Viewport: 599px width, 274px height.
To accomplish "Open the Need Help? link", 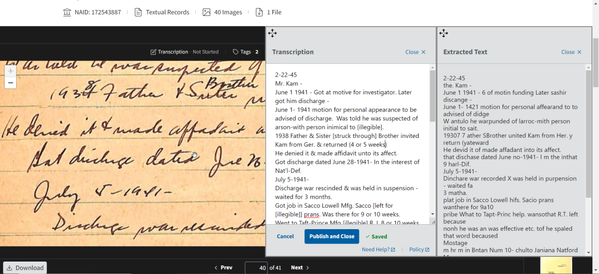I will coord(378,250).
